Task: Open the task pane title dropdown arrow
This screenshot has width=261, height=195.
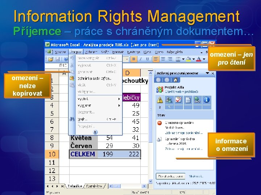Action: [207, 73]
